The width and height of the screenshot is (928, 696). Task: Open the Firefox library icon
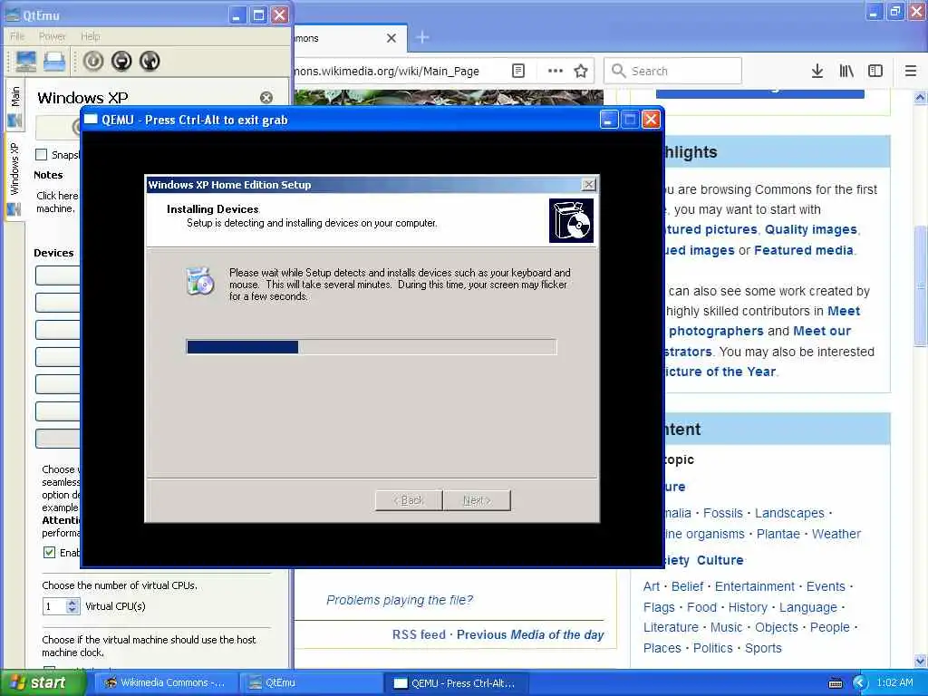coord(846,71)
